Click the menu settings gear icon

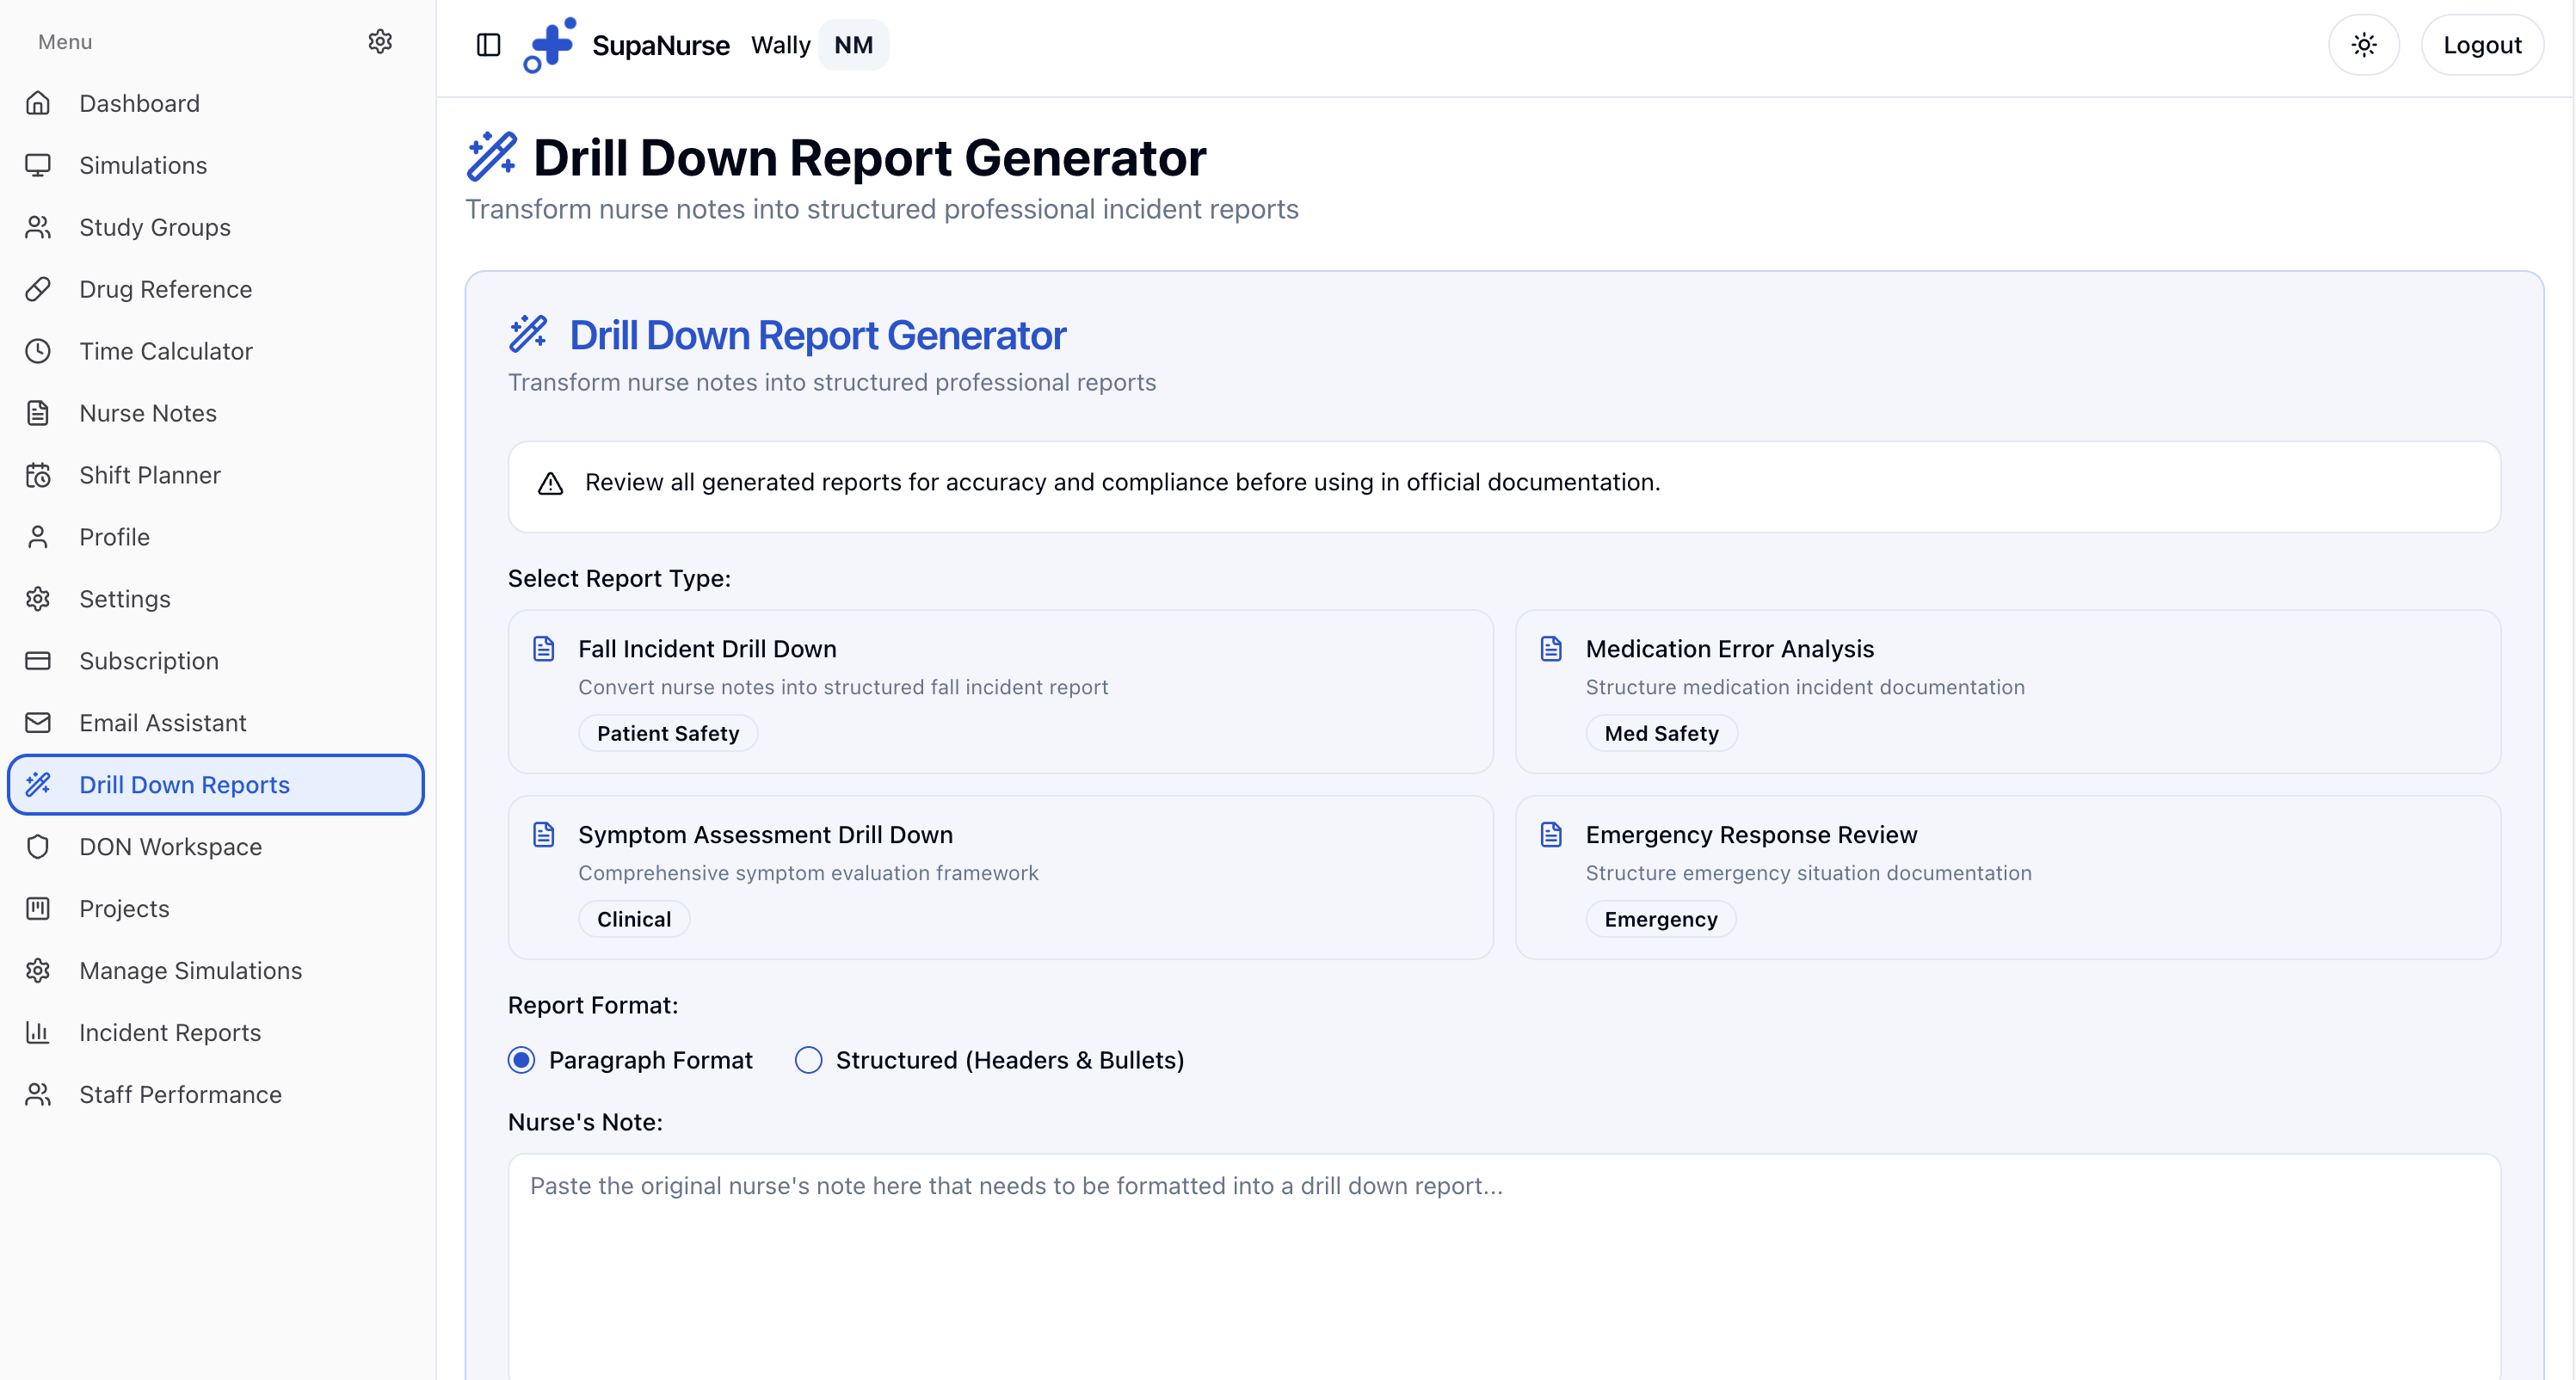coord(380,41)
